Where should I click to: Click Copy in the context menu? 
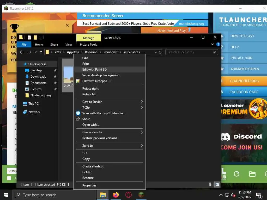109,159
